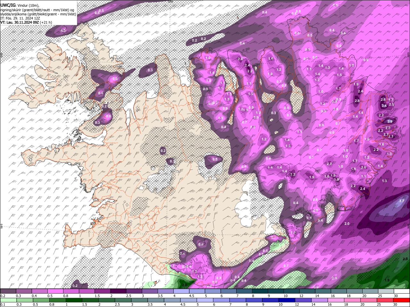
Task: Click the UWC/IG title in the header
Action: tap(7, 5)
